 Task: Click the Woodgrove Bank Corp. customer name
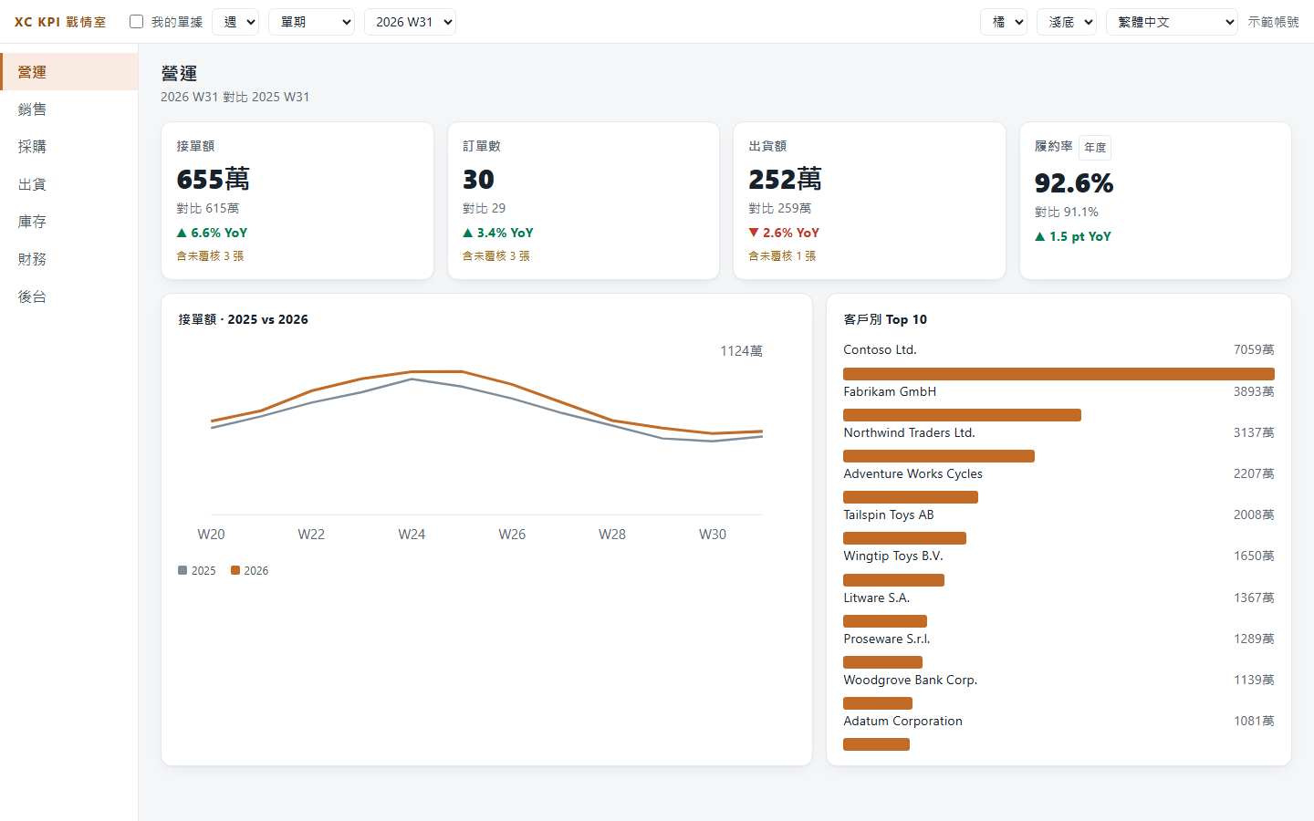point(910,680)
